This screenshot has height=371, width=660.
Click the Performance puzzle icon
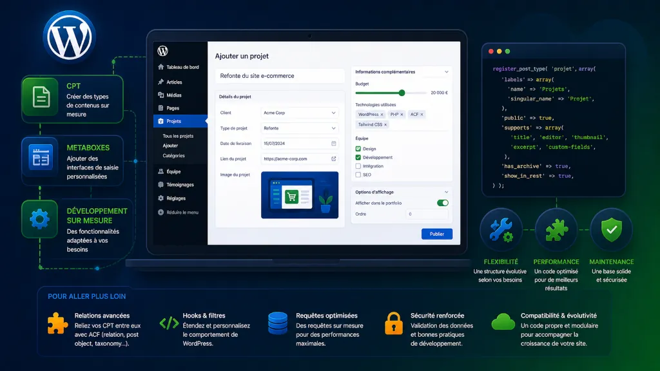pyautogui.click(x=556, y=230)
